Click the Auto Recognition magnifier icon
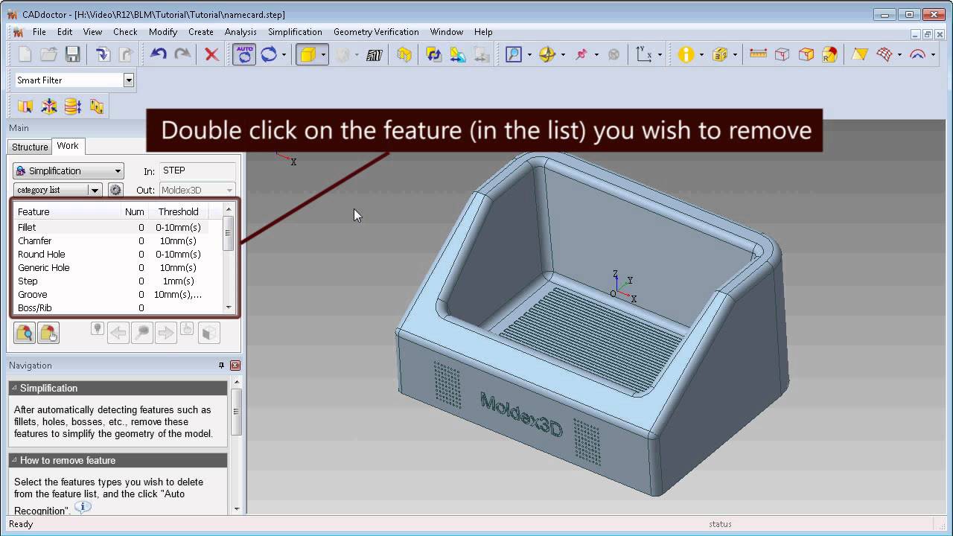953x536 pixels. pos(25,333)
